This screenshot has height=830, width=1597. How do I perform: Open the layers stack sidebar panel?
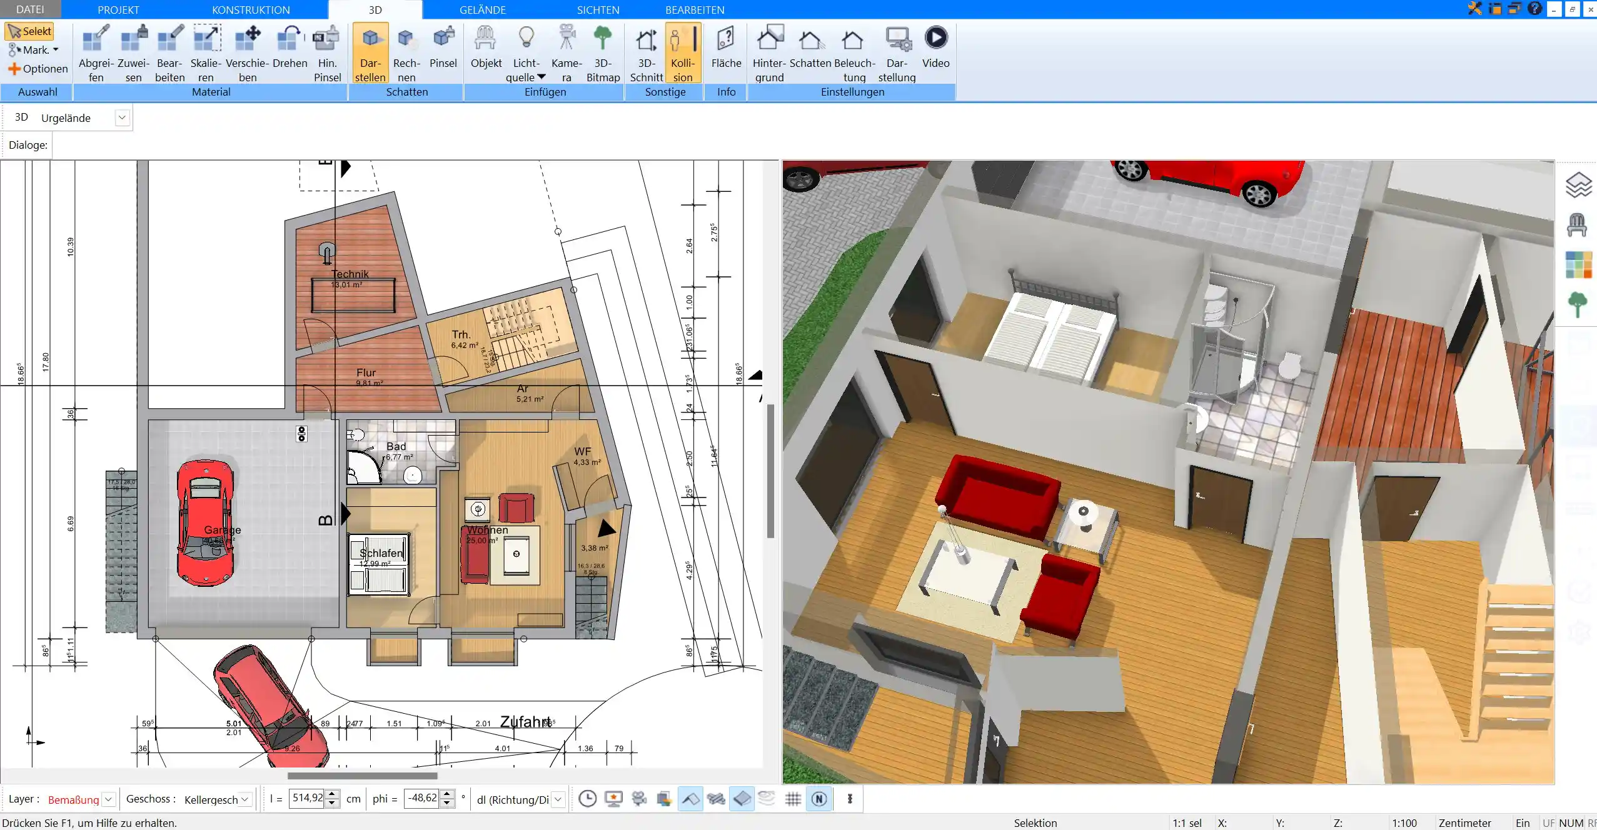coord(1578,185)
